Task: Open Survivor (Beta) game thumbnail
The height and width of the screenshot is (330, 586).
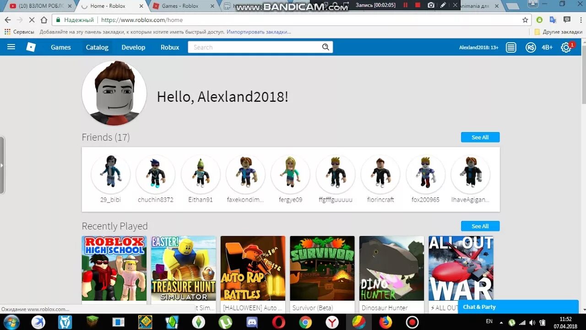Action: pyautogui.click(x=322, y=268)
